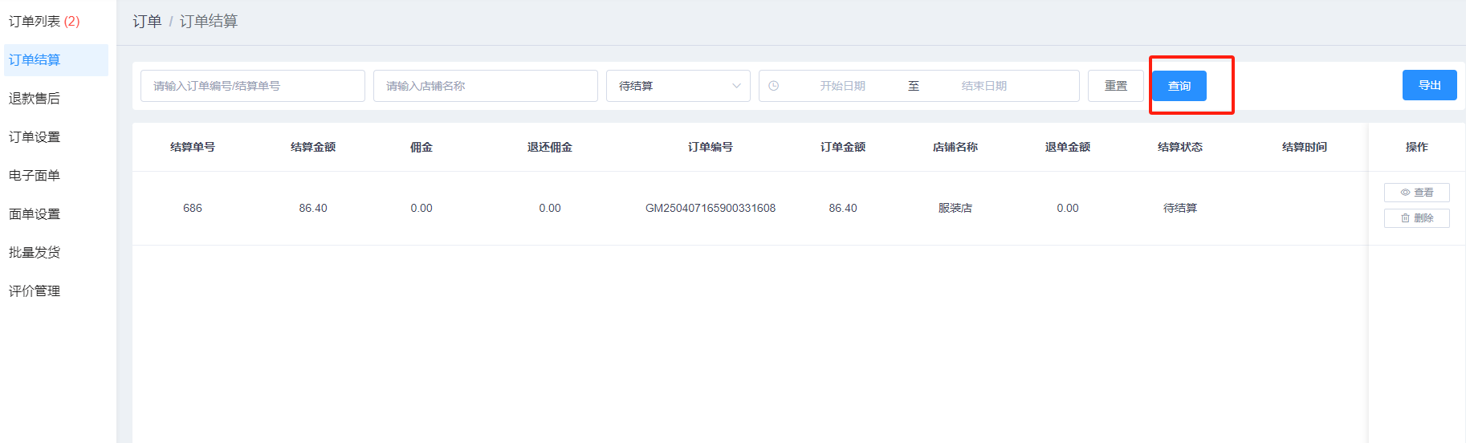Open 订单设置 from the sidebar
Image resolution: width=1466 pixels, height=443 pixels.
[35, 137]
